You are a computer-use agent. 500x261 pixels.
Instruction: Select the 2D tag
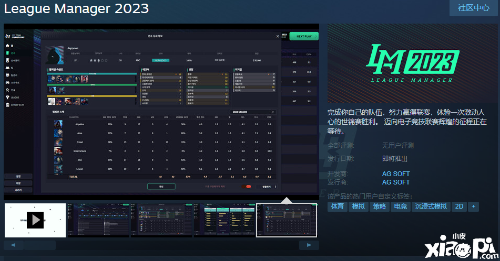459,206
